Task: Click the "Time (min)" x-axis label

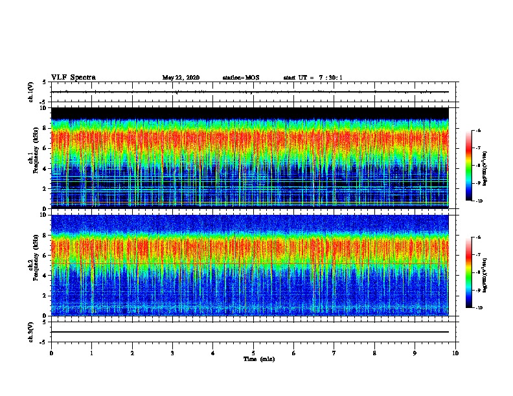Action: (x=259, y=359)
